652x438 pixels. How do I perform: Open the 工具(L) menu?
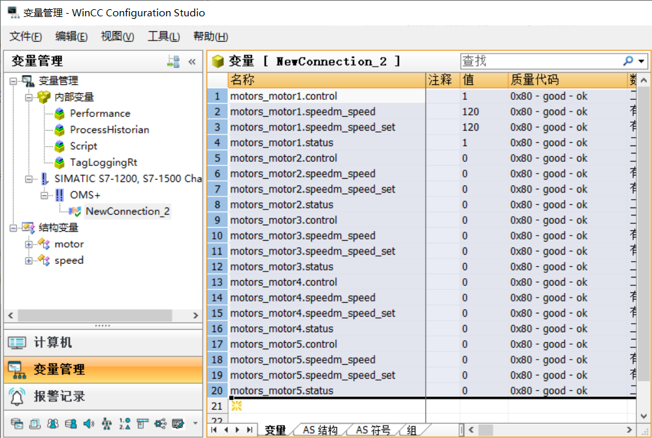pos(163,37)
